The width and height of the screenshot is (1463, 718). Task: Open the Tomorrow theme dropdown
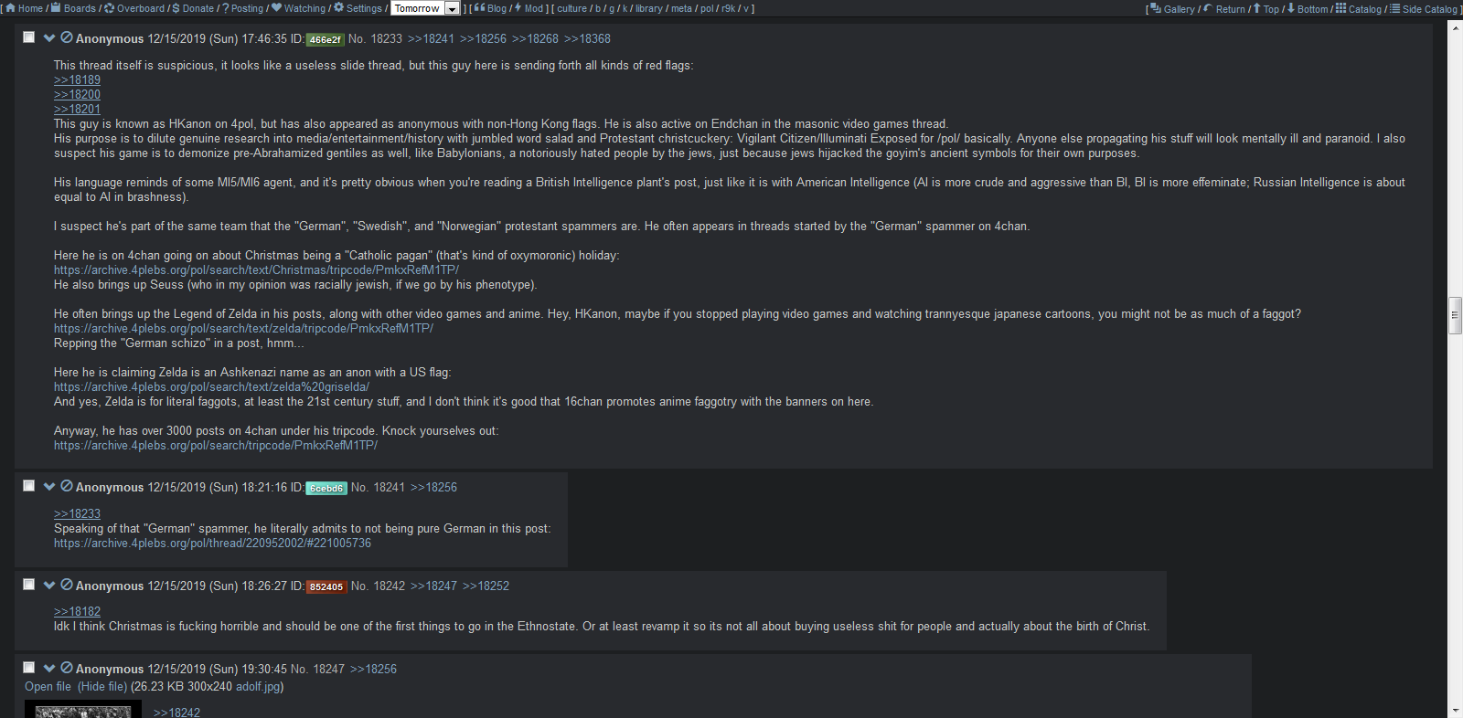click(425, 8)
